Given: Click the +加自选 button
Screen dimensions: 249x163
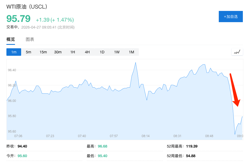Looking at the screenshot, I should click(x=231, y=17).
